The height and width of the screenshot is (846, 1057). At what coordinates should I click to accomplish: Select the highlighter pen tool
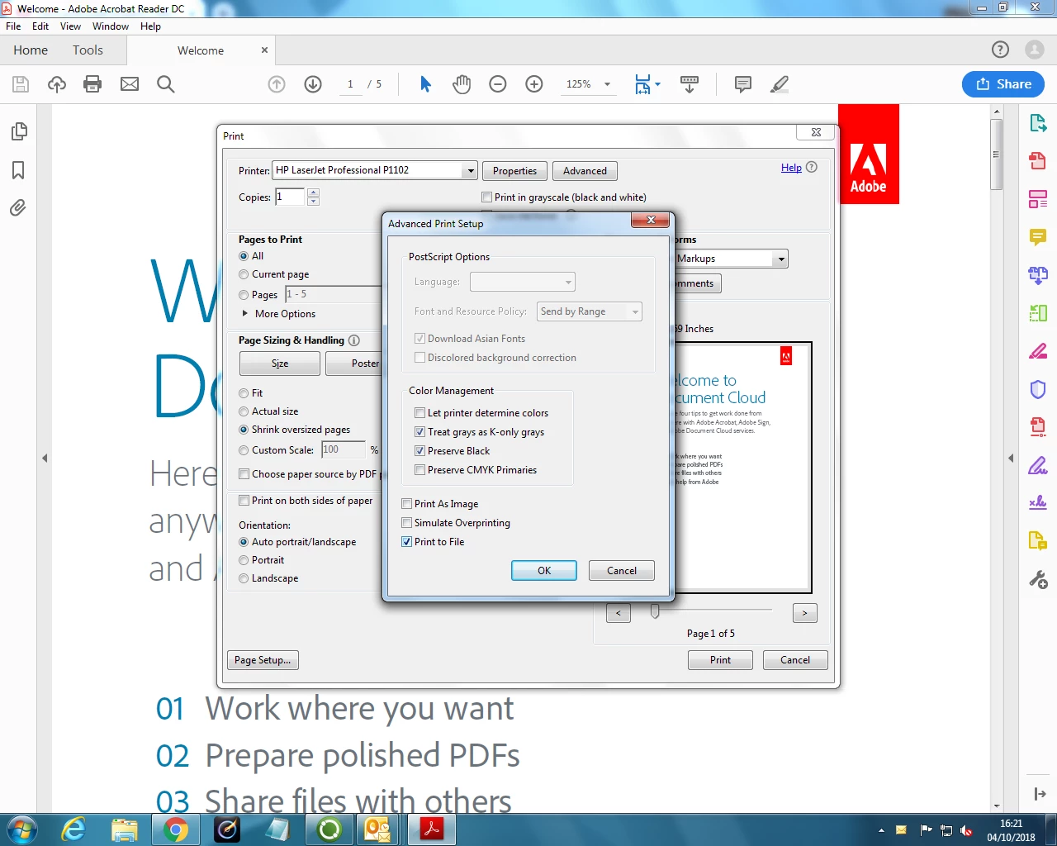[x=779, y=84]
